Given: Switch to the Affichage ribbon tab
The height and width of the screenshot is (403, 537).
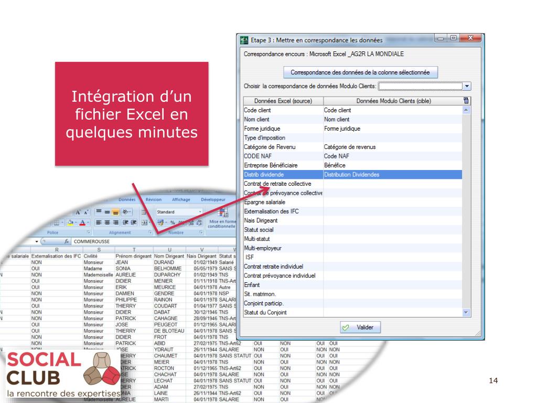Looking at the screenshot, I should pyautogui.click(x=181, y=199).
